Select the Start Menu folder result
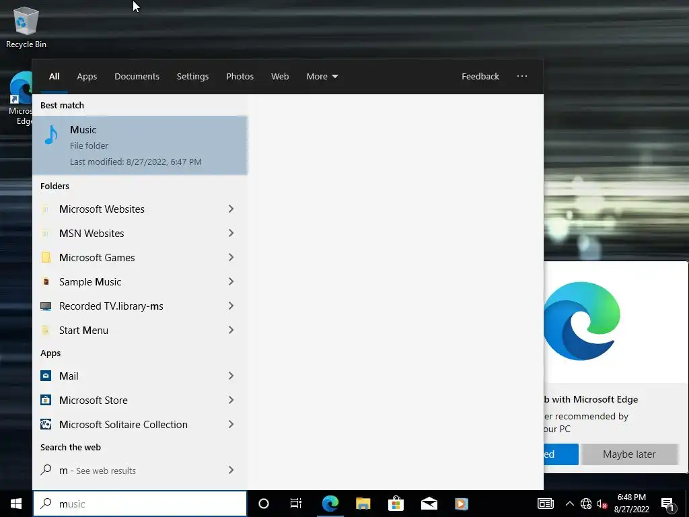 (x=140, y=330)
